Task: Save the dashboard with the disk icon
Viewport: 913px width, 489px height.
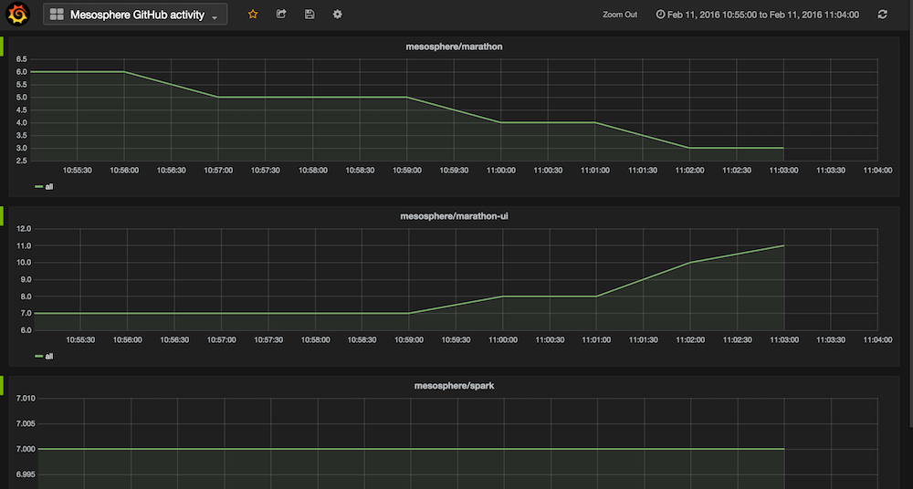Action: [310, 15]
